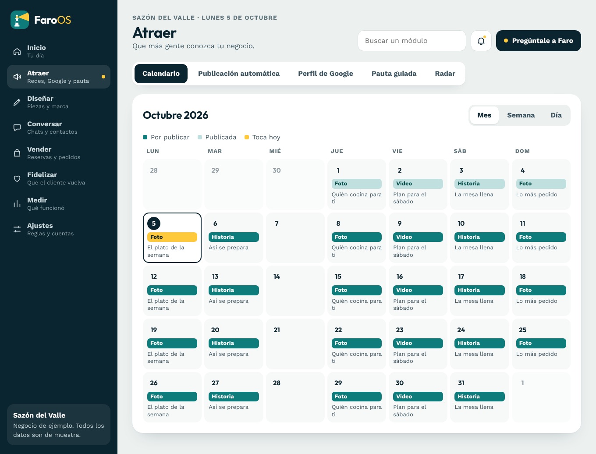This screenshot has height=454, width=596.
Task: Open the Radar tab
Action: coord(445,74)
